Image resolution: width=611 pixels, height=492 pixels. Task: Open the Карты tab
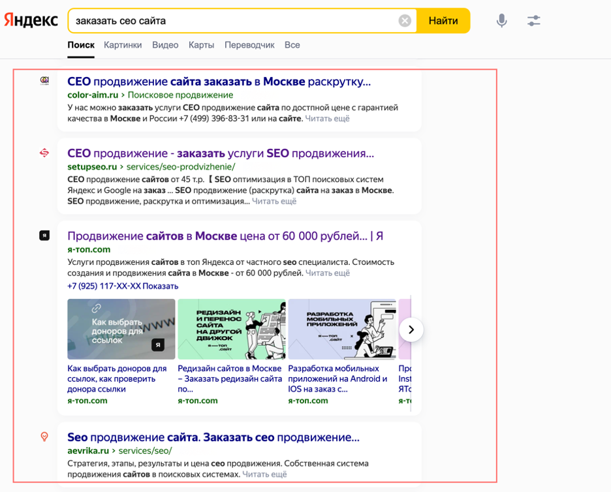tap(202, 45)
